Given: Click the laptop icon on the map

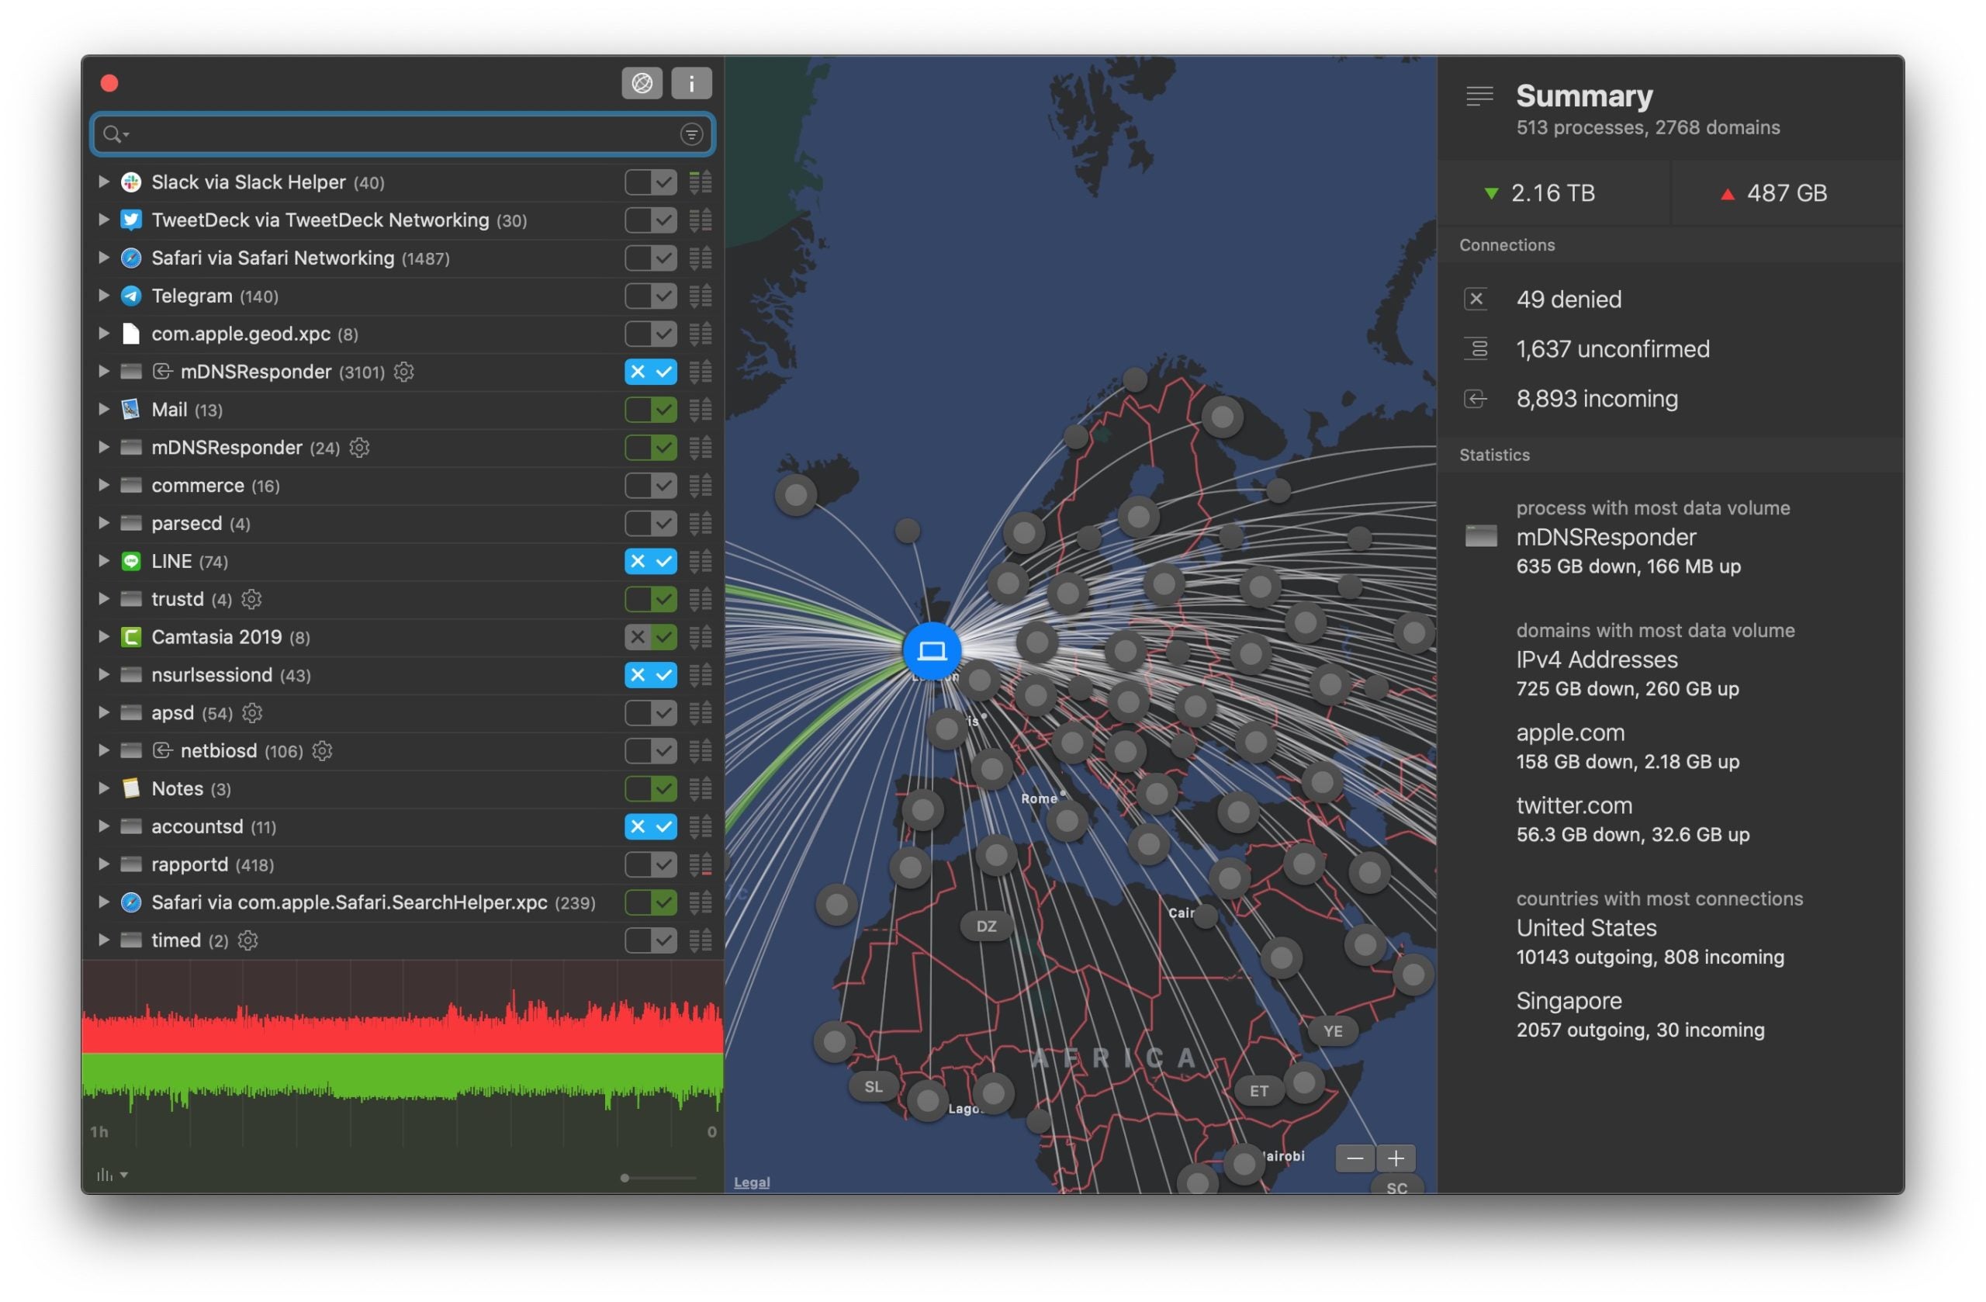Looking at the screenshot, I should coord(931,650).
